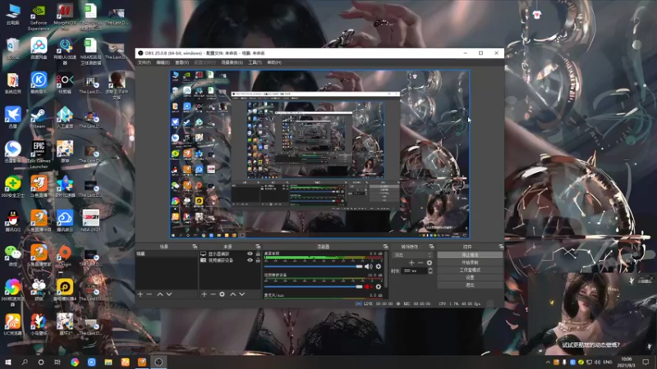Lock the display capture source
The image size is (657, 369).
(x=258, y=254)
